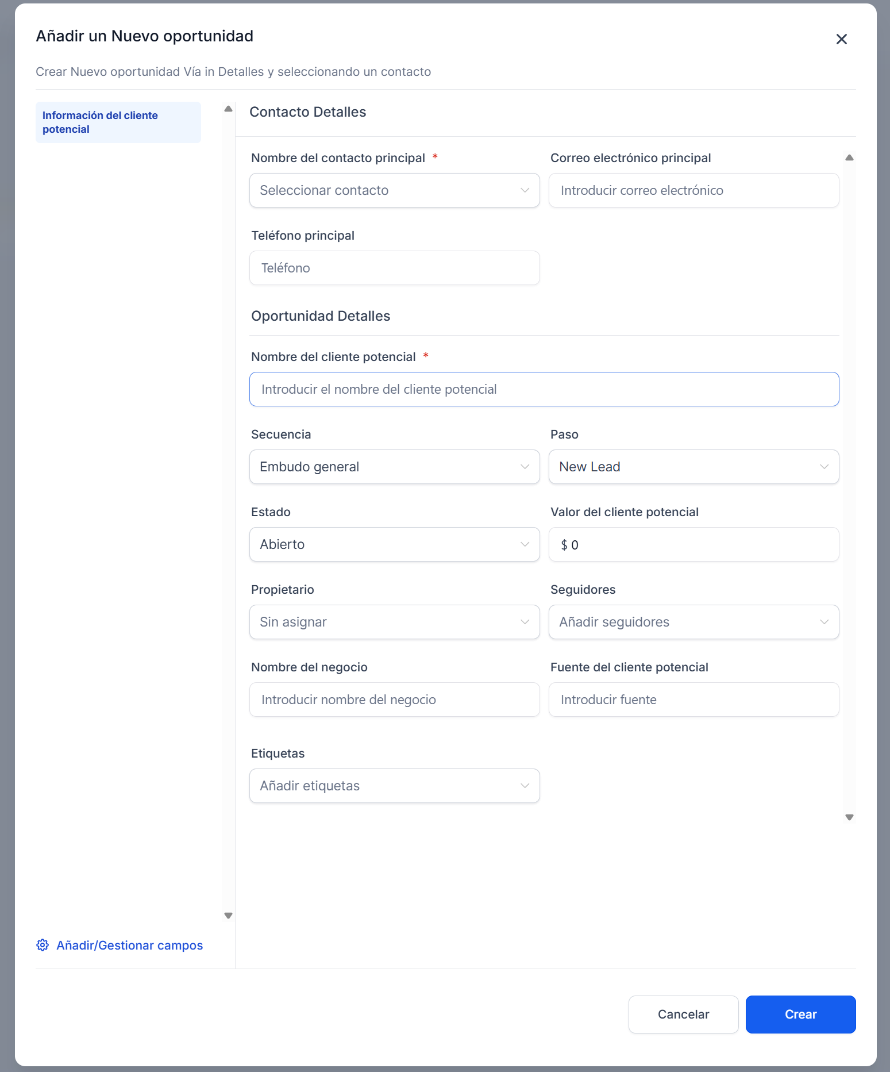The height and width of the screenshot is (1072, 890).
Task: Select Información del cliente potencial tab
Action: coord(118,122)
